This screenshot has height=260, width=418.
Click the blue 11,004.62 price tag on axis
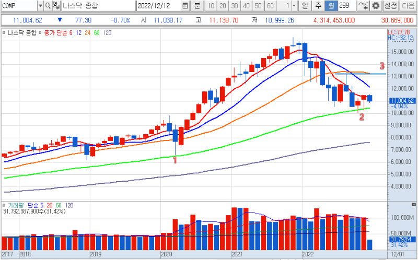point(402,101)
